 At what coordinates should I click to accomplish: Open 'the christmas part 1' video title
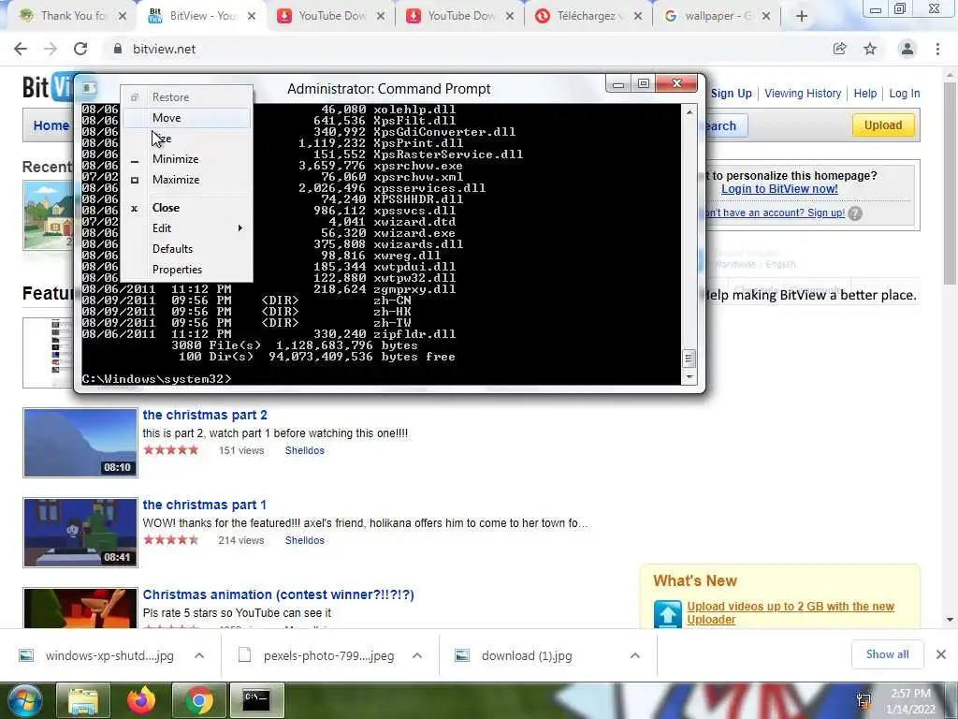point(204,505)
